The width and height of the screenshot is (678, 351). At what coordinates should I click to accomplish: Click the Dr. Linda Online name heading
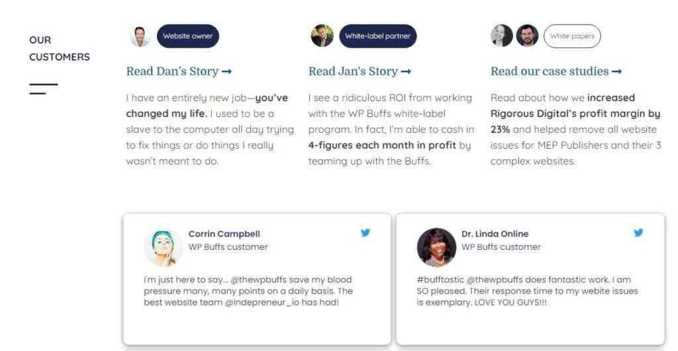tap(495, 233)
